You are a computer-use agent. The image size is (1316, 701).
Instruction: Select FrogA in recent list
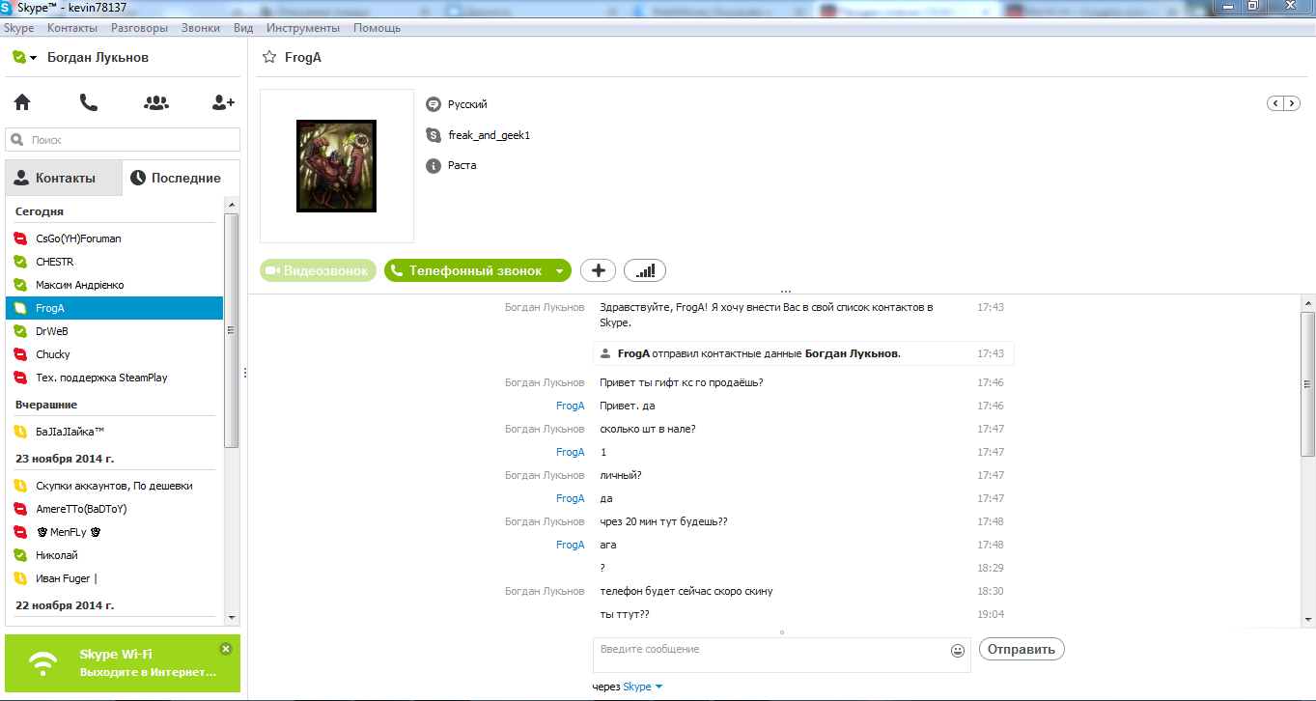[114, 308]
